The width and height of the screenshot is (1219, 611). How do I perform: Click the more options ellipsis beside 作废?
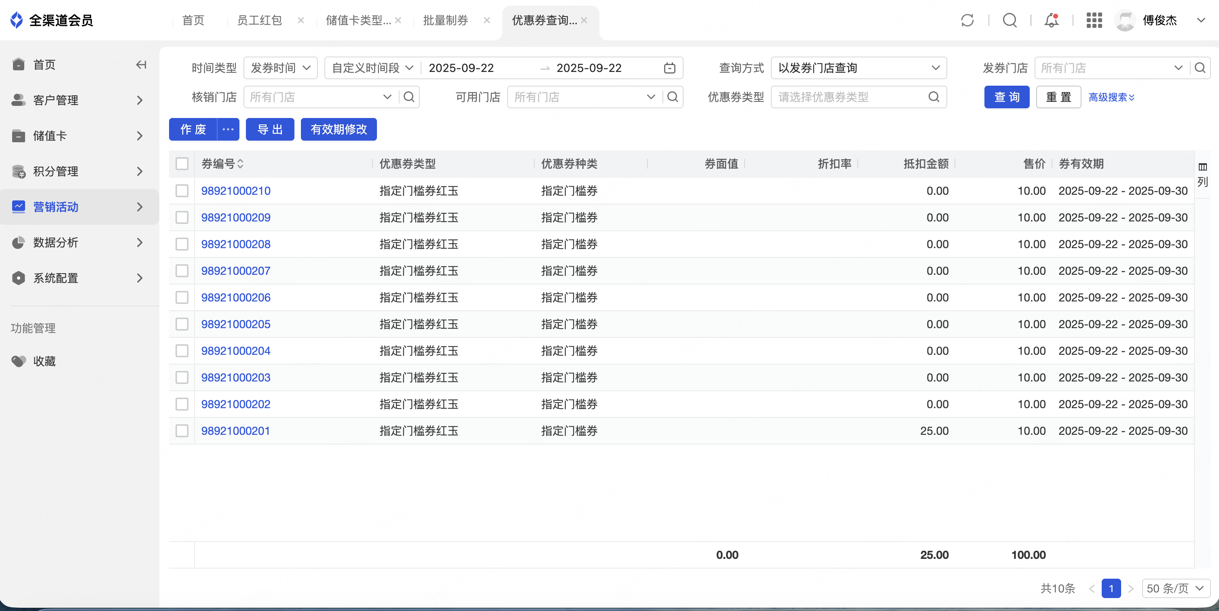(228, 129)
